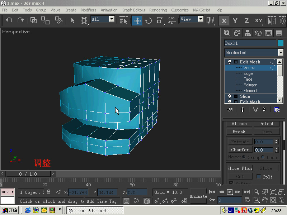Open the Hierarchy command panel tab
The width and height of the screenshot is (287, 215).
248,33
